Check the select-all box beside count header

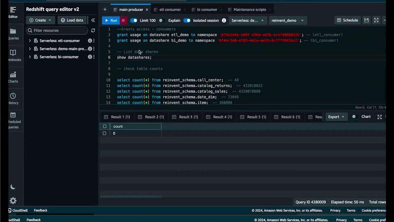tap(105, 126)
